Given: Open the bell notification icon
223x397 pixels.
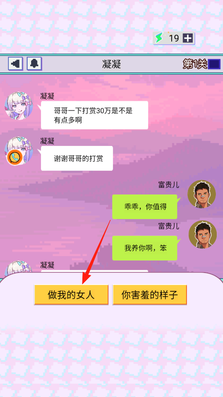Looking at the screenshot, I should [34, 64].
